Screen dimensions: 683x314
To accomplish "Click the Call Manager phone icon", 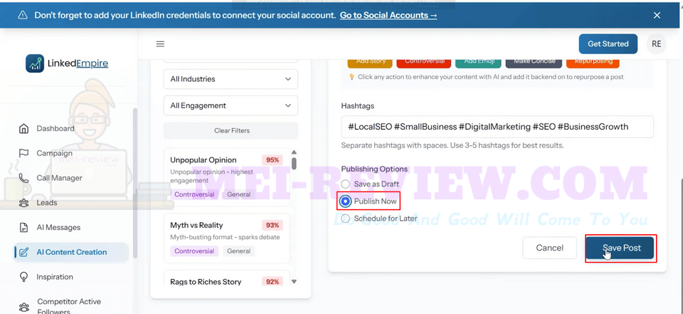I will point(24,178).
